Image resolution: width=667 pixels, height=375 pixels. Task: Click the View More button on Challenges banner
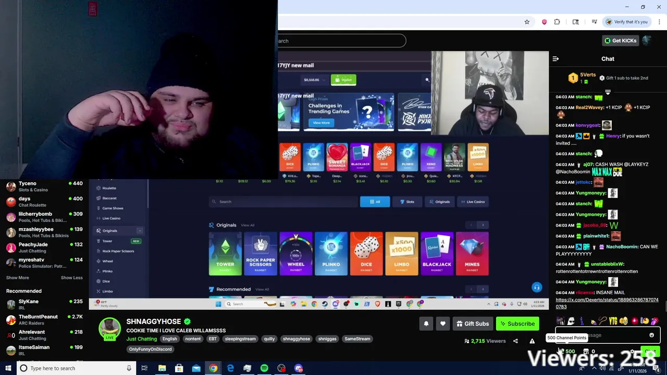point(321,122)
